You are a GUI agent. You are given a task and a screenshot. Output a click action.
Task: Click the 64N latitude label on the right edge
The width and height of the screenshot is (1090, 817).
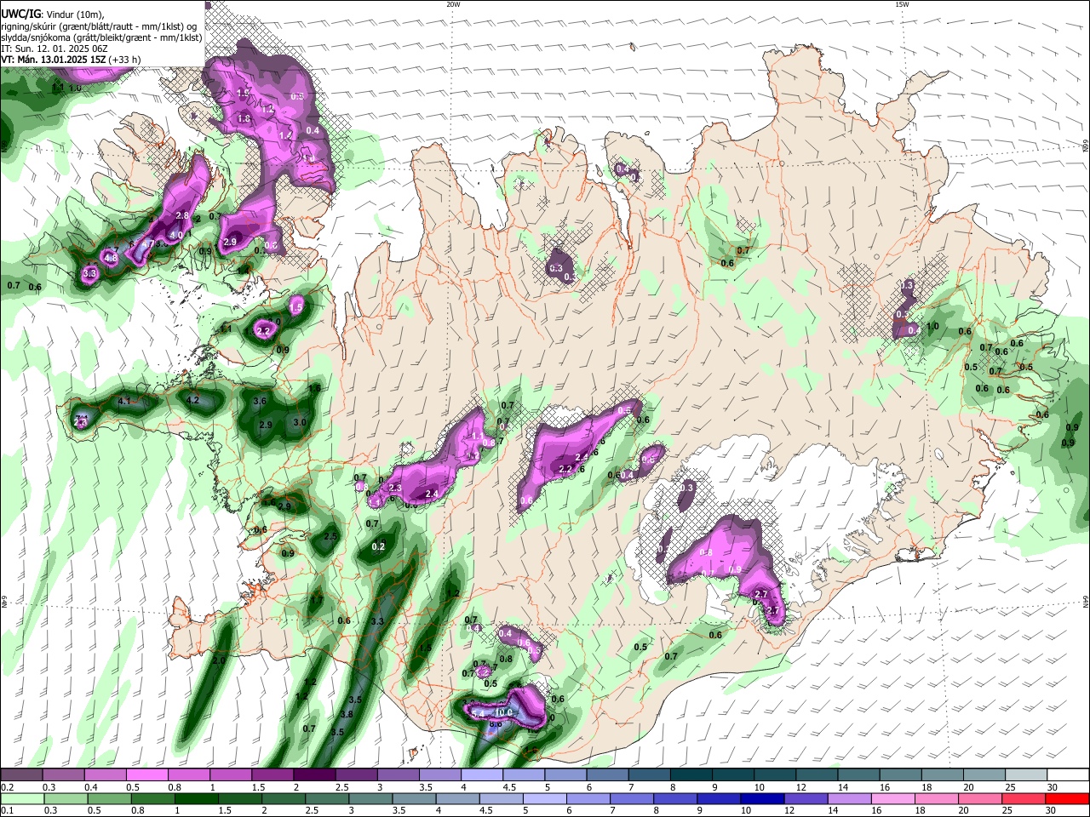point(1086,602)
